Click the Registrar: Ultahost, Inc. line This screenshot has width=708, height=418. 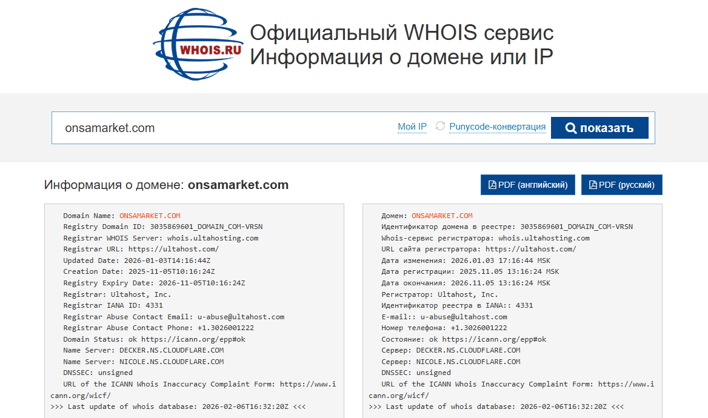click(117, 294)
